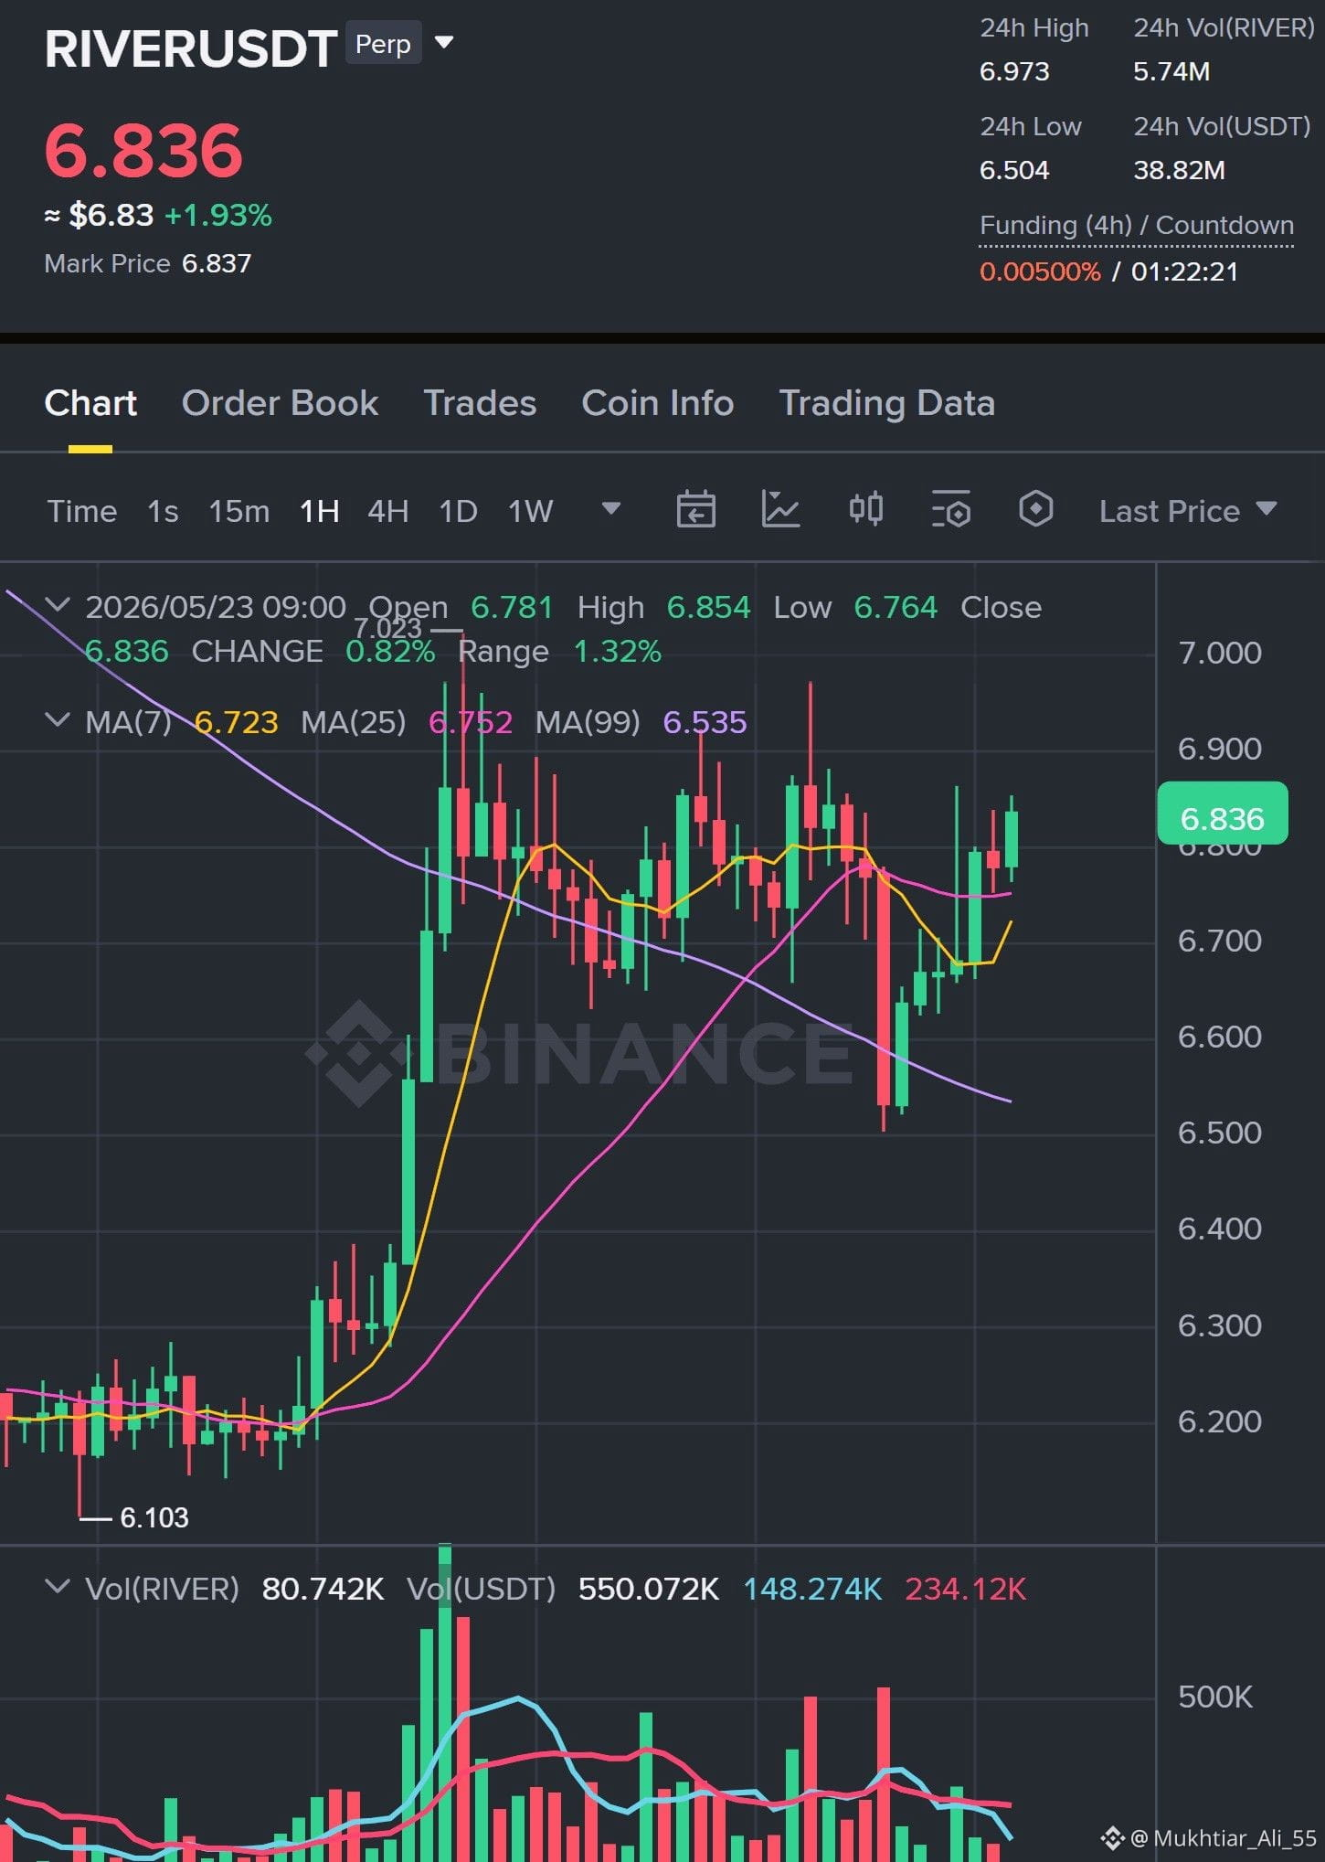Click the Perp contract type badge
This screenshot has width=1325, height=1862.
coord(383,44)
